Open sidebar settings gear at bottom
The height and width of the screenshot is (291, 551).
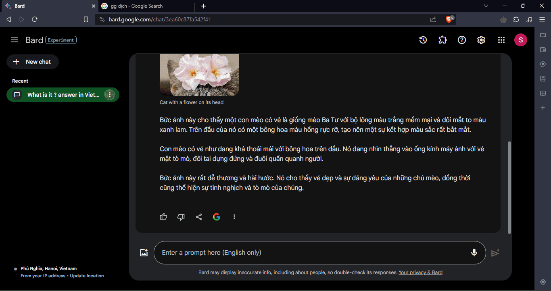(543, 282)
